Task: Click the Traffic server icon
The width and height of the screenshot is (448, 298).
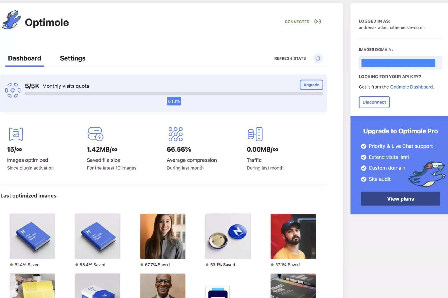Action: (255, 134)
